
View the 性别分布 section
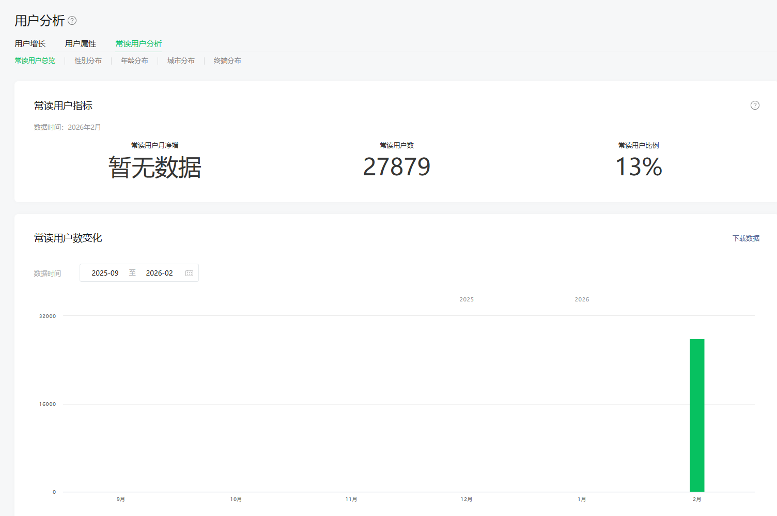click(88, 61)
